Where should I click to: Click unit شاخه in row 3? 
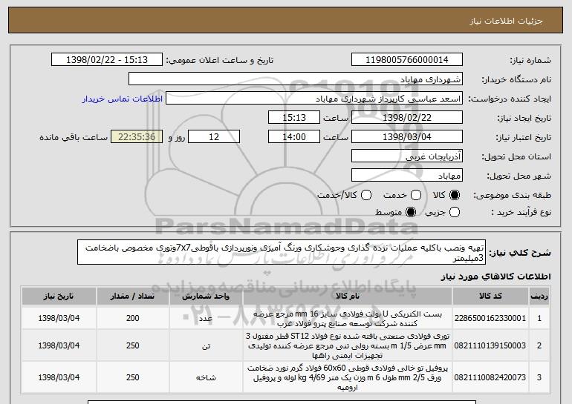pyautogui.click(x=206, y=377)
